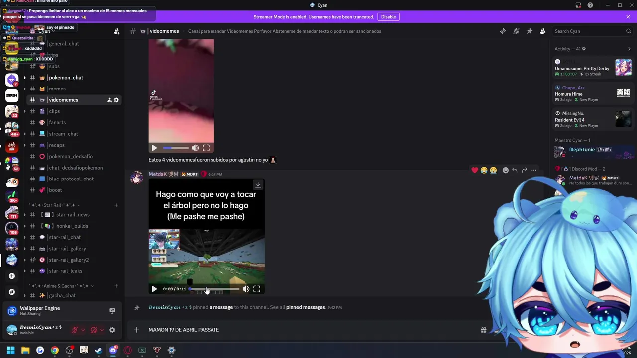Open more options for MetdaK message

pyautogui.click(x=533, y=170)
